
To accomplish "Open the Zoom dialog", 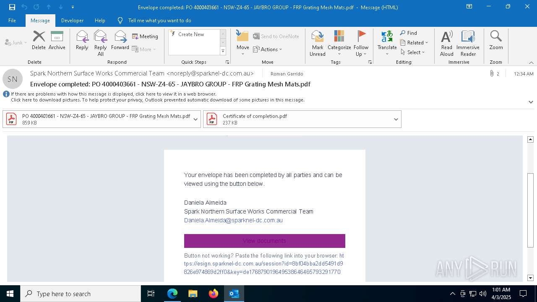I will pos(496,40).
